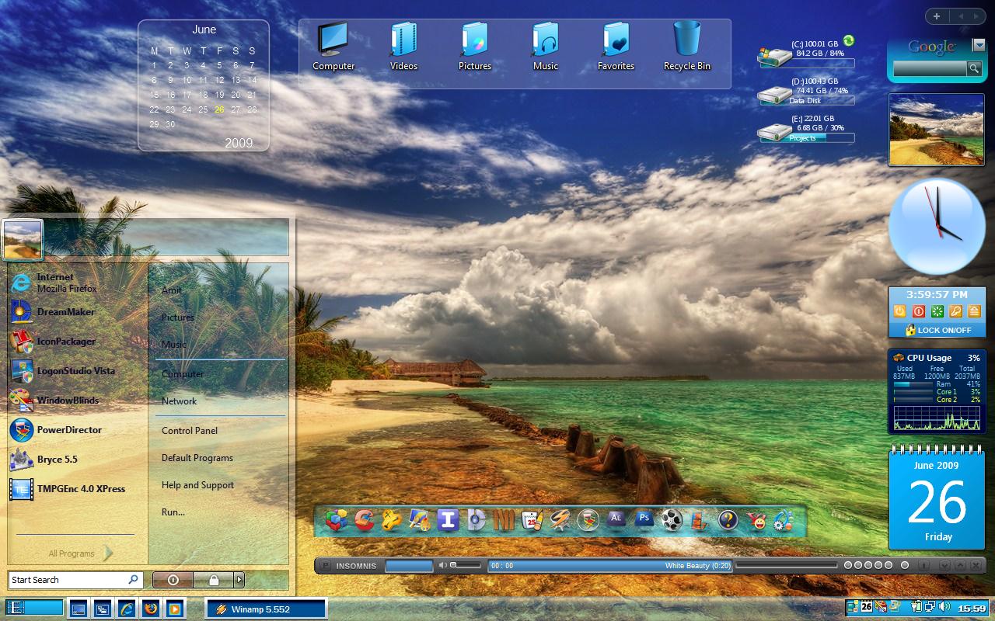The width and height of the screenshot is (995, 621).
Task: Toggle the LOCK ON/OFF widget button
Action: (937, 330)
